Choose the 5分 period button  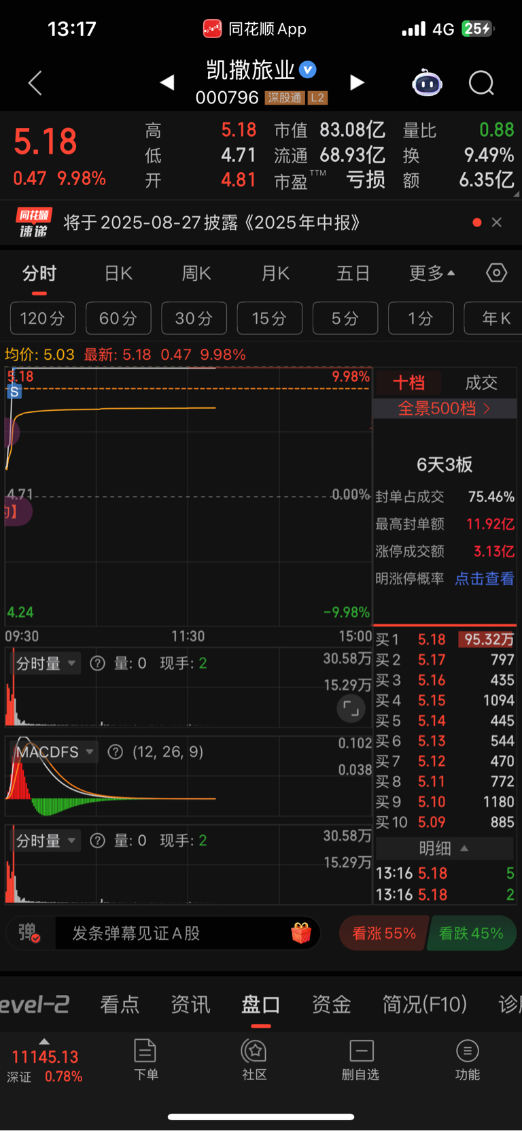point(345,318)
